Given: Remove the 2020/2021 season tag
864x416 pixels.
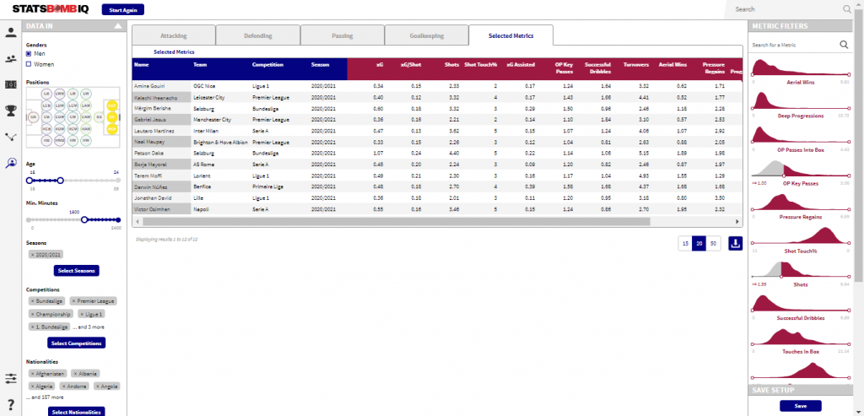Looking at the screenshot, I should [x=33, y=255].
